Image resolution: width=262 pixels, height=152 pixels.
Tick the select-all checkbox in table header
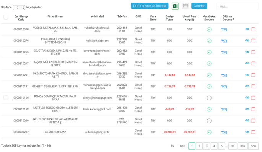6,17
